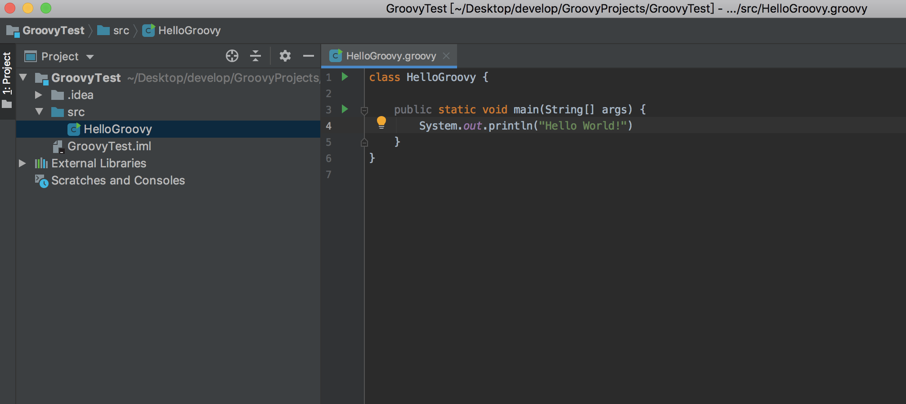
Task: Close the HelloGroovy.groovy editor tab
Action: coord(446,56)
